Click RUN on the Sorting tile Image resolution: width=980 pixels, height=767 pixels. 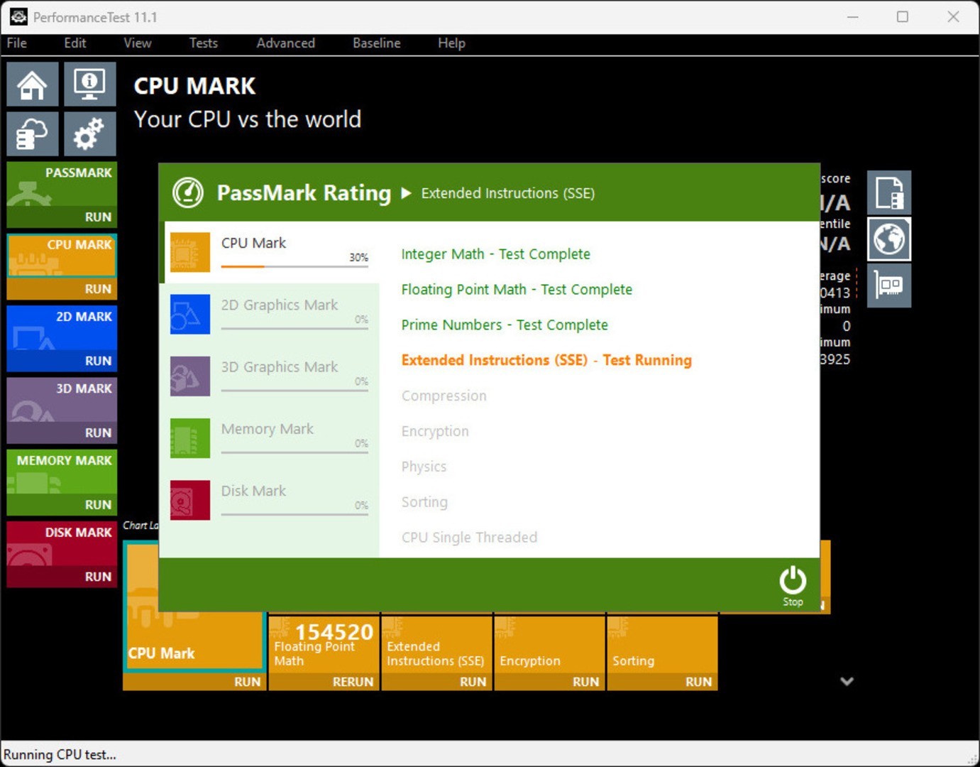coord(699,682)
